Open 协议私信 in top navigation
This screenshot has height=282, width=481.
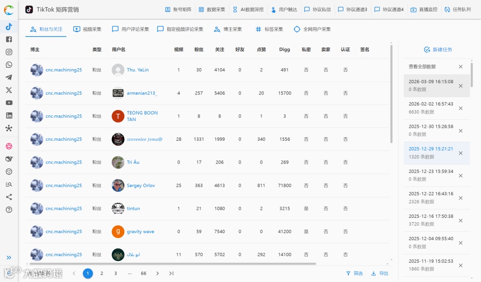coord(318,9)
